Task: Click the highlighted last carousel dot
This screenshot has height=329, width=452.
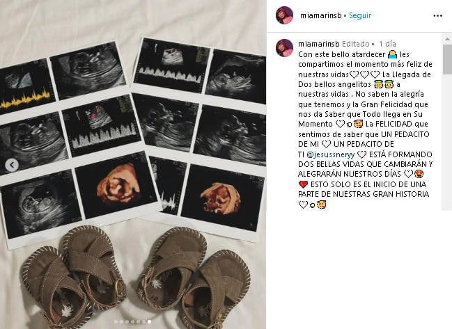Action: [149, 322]
